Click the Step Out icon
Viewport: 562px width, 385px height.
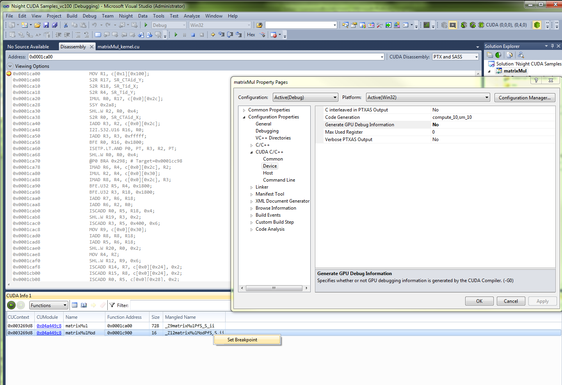[x=238, y=35]
